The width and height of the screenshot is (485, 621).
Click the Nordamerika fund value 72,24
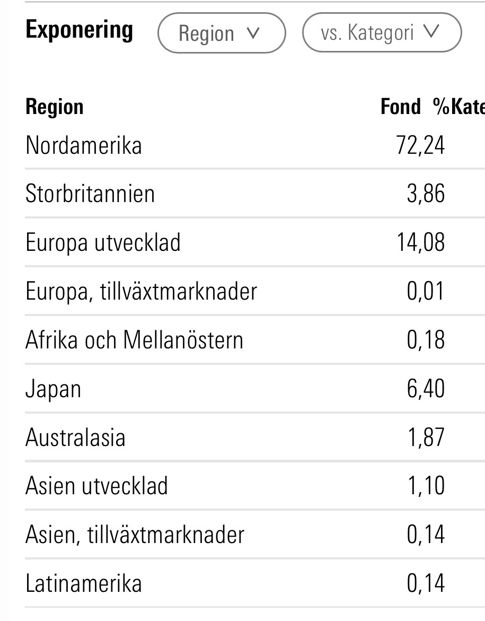click(420, 145)
